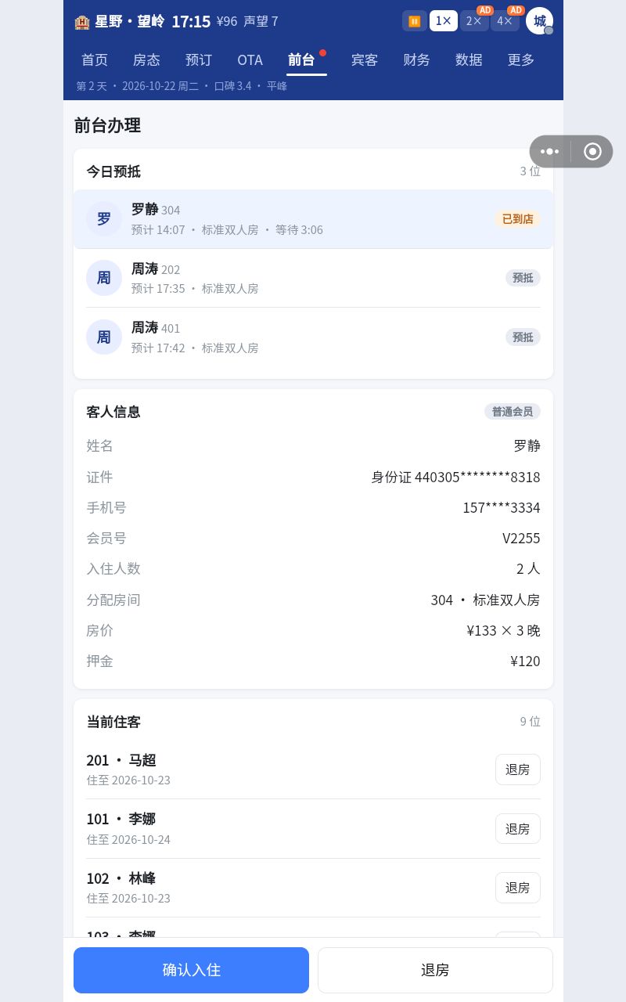626x1002 pixels.
Task: Select 周涛 room 401 avatar
Action: click(104, 337)
